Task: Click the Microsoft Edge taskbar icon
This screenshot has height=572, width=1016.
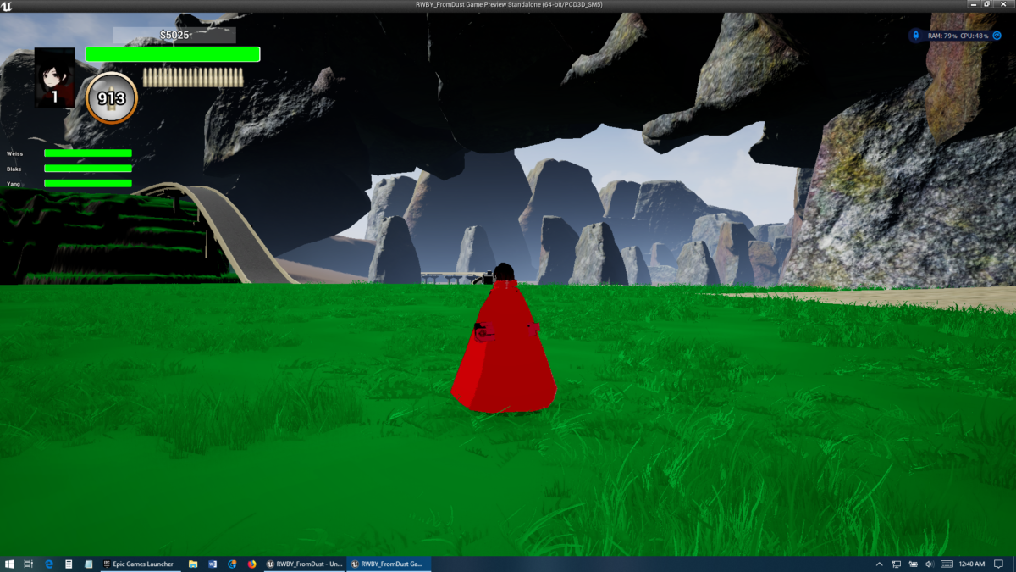Action: pyautogui.click(x=48, y=563)
